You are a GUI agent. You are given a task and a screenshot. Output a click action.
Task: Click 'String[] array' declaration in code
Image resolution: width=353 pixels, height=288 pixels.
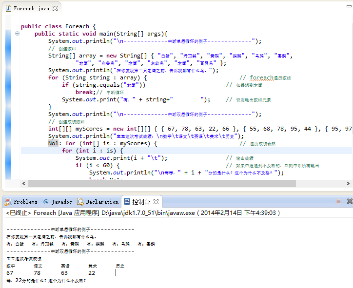72,56
